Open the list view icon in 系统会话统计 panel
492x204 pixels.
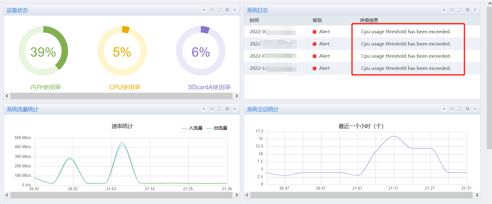click(x=452, y=109)
